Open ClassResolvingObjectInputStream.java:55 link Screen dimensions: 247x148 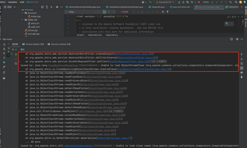pyautogui.click(x=144, y=69)
